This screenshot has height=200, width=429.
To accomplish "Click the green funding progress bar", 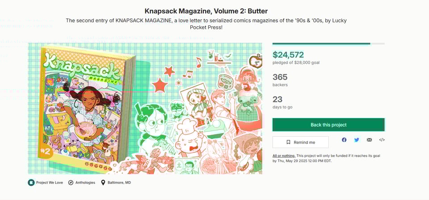I will (x=321, y=44).
